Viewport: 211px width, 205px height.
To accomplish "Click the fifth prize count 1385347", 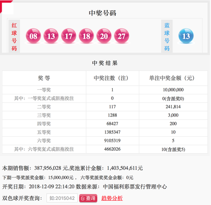I will [112, 132].
